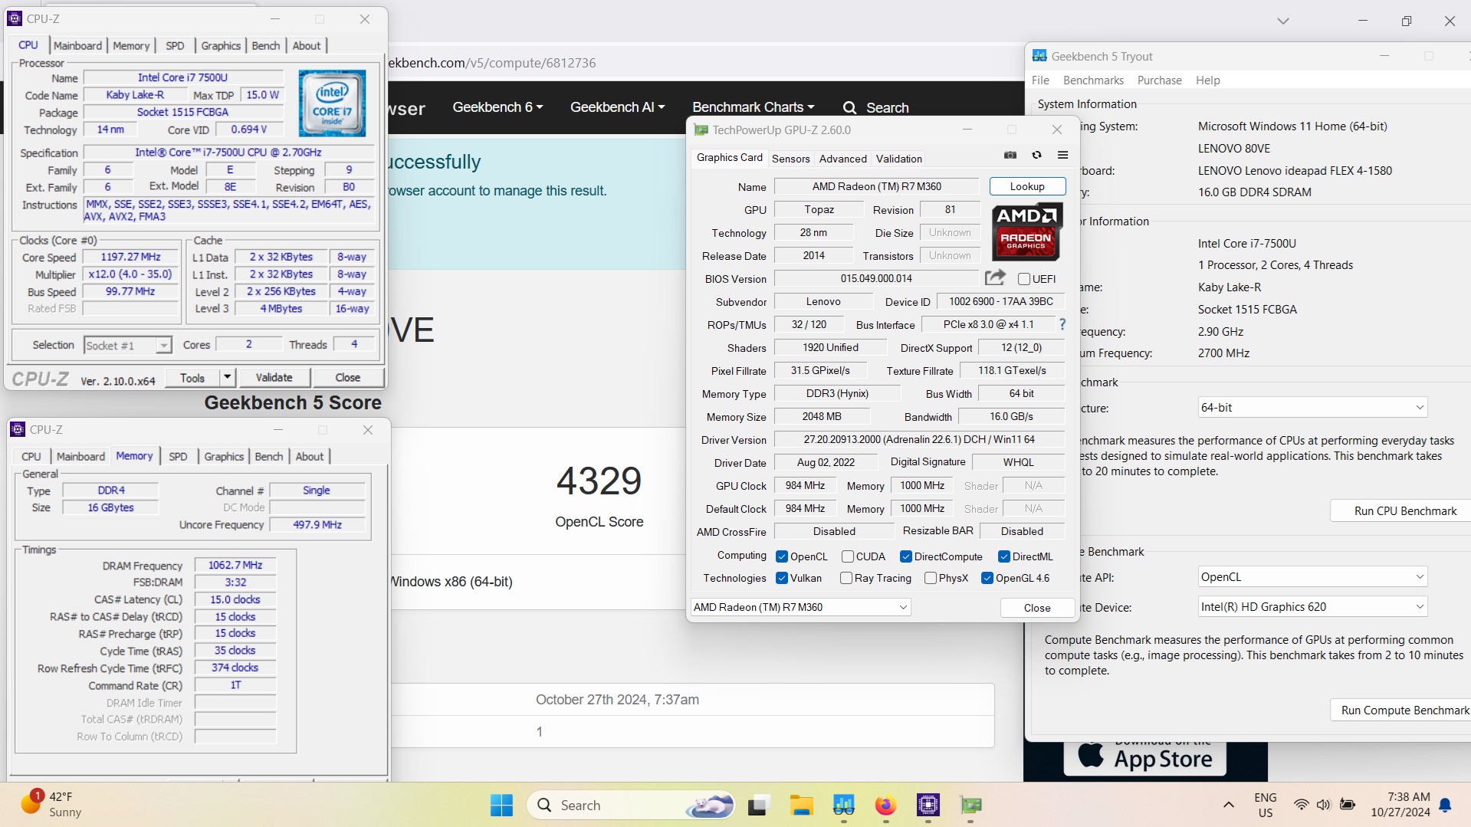The height and width of the screenshot is (827, 1471).
Task: Click the "1197.27 MHz" Core Speed value
Action: point(130,257)
